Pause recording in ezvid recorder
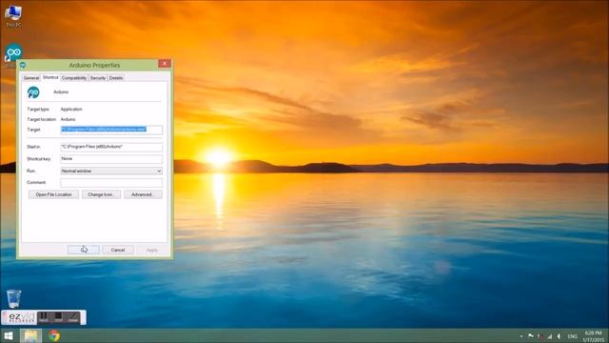Image resolution: width=609 pixels, height=343 pixels. click(44, 317)
